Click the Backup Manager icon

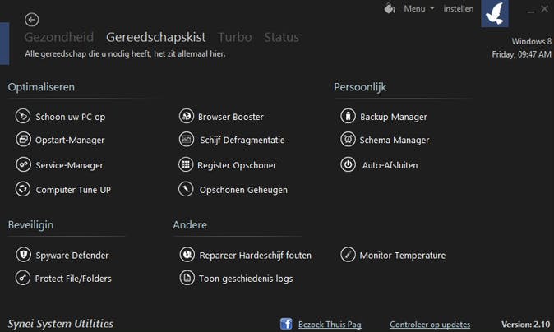[x=348, y=117]
